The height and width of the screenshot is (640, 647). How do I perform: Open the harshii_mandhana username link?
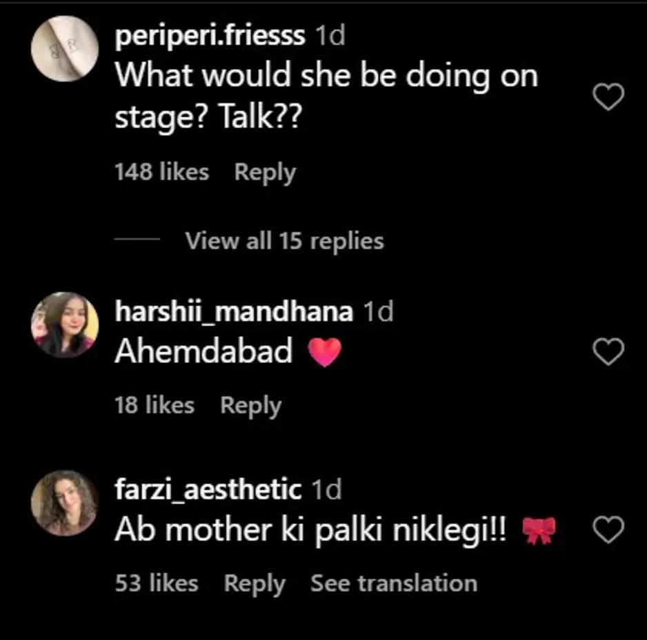pyautogui.click(x=234, y=311)
